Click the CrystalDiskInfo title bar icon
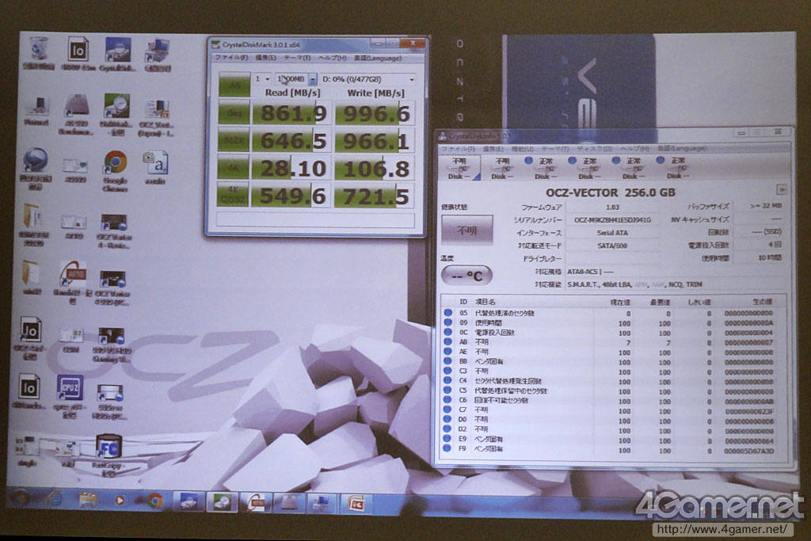This screenshot has width=811, height=541. 443,136
